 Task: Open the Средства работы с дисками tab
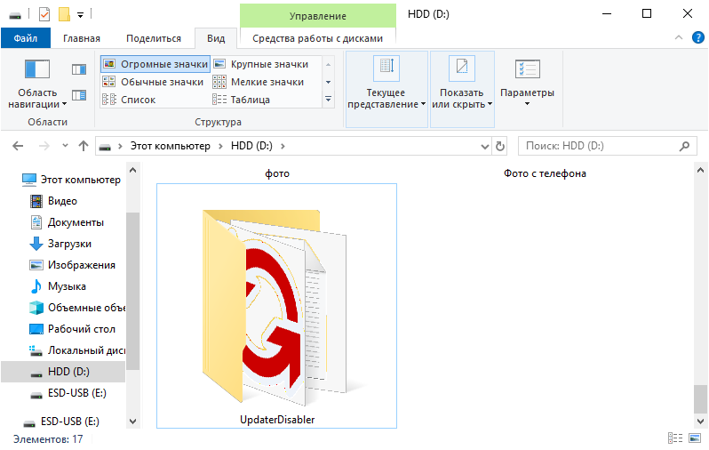click(x=317, y=38)
